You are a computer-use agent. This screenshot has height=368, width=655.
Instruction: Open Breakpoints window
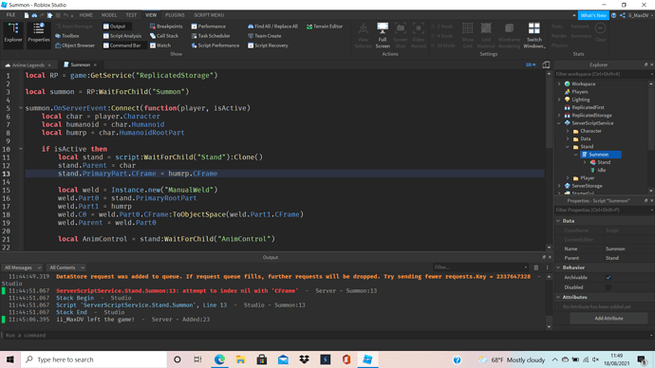click(x=166, y=27)
